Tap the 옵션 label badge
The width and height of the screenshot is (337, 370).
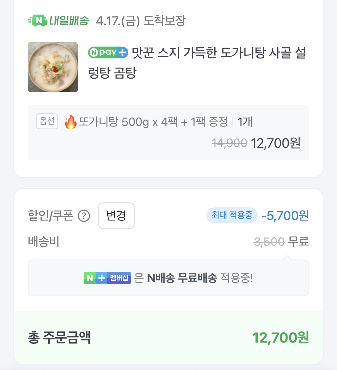[x=47, y=121]
